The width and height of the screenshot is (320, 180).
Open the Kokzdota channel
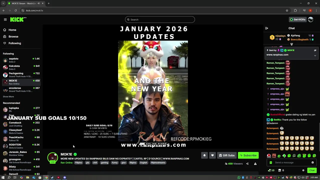click(x=21, y=67)
